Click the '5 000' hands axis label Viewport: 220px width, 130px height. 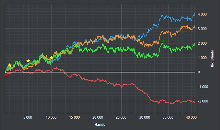point(28,117)
